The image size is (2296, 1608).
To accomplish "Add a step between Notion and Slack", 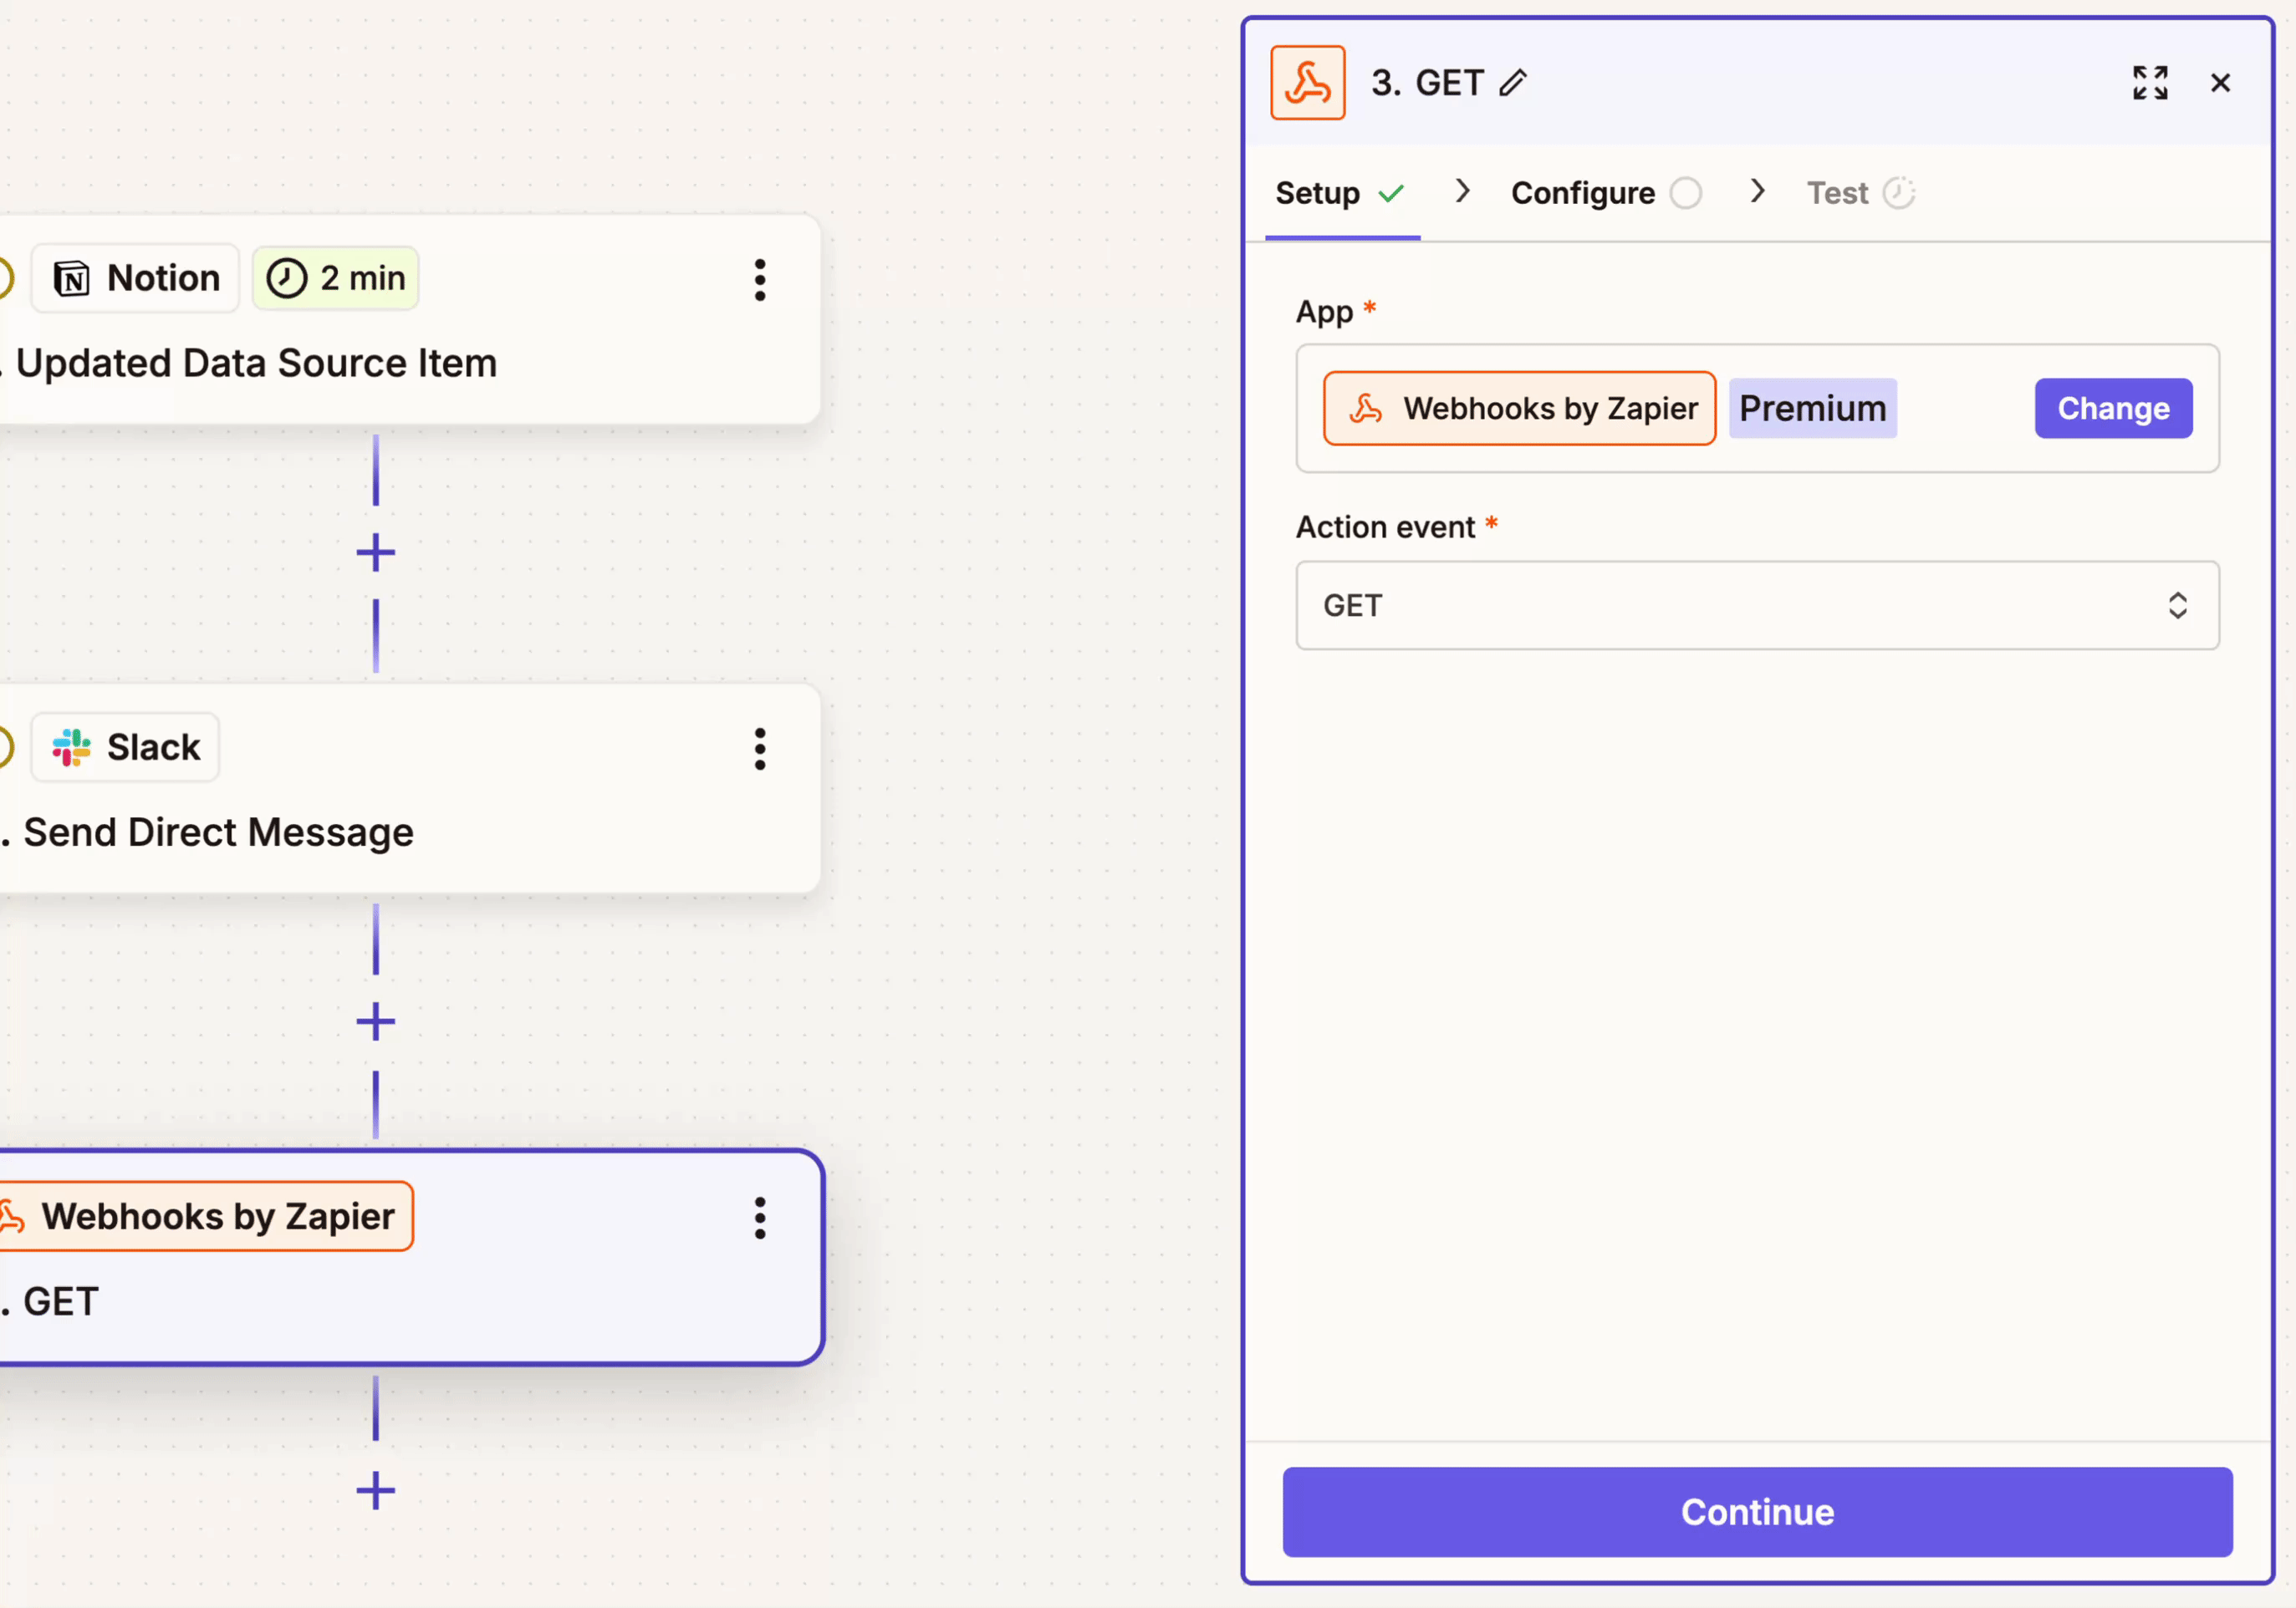I will point(376,552).
